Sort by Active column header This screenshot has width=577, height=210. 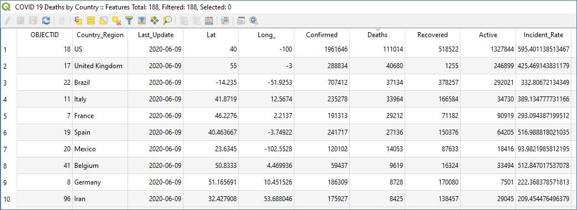[x=488, y=35]
